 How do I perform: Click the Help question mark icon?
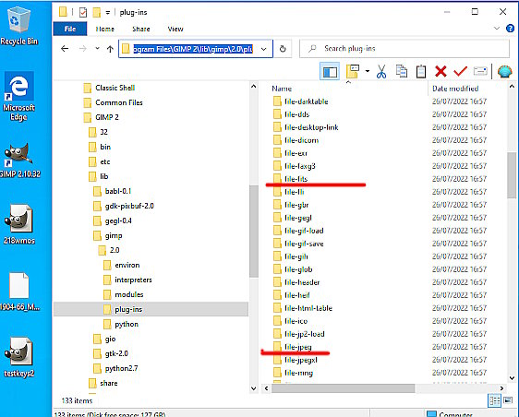click(x=510, y=29)
